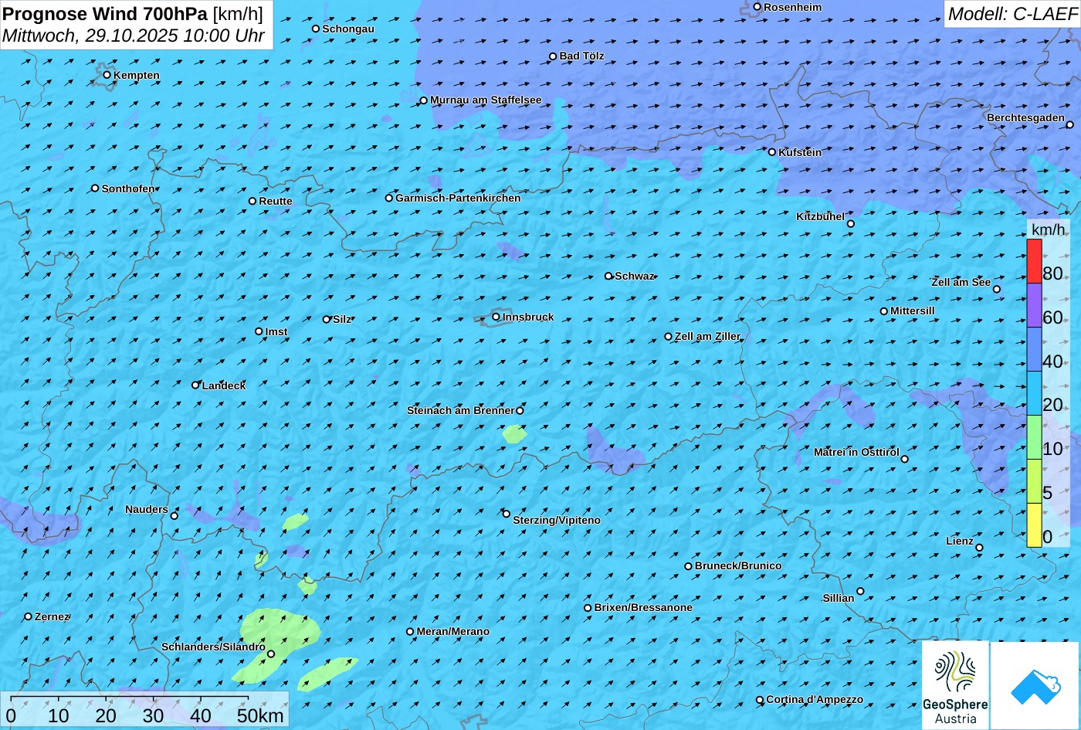Click the Schwaz label
The height and width of the screenshot is (730, 1081).
635,276
